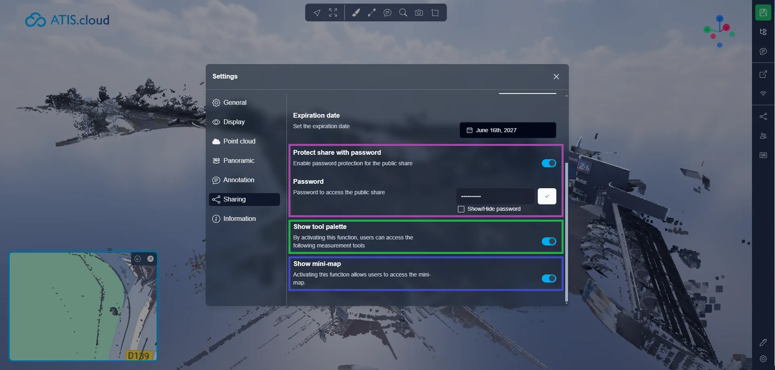This screenshot has width=775, height=370.
Task: Open the annotation comment tool
Action: 388,12
